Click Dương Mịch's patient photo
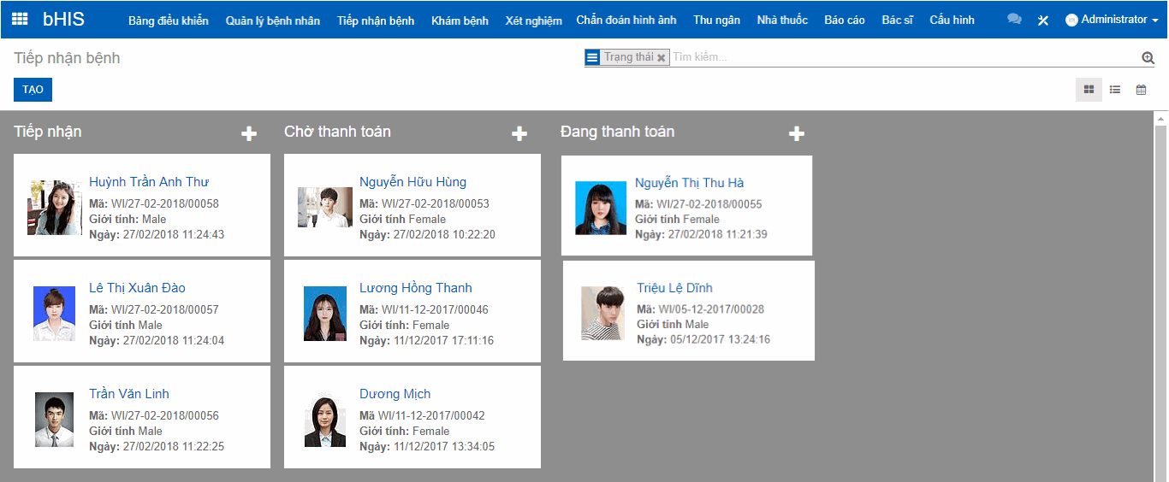The image size is (1169, 482). pyautogui.click(x=325, y=421)
